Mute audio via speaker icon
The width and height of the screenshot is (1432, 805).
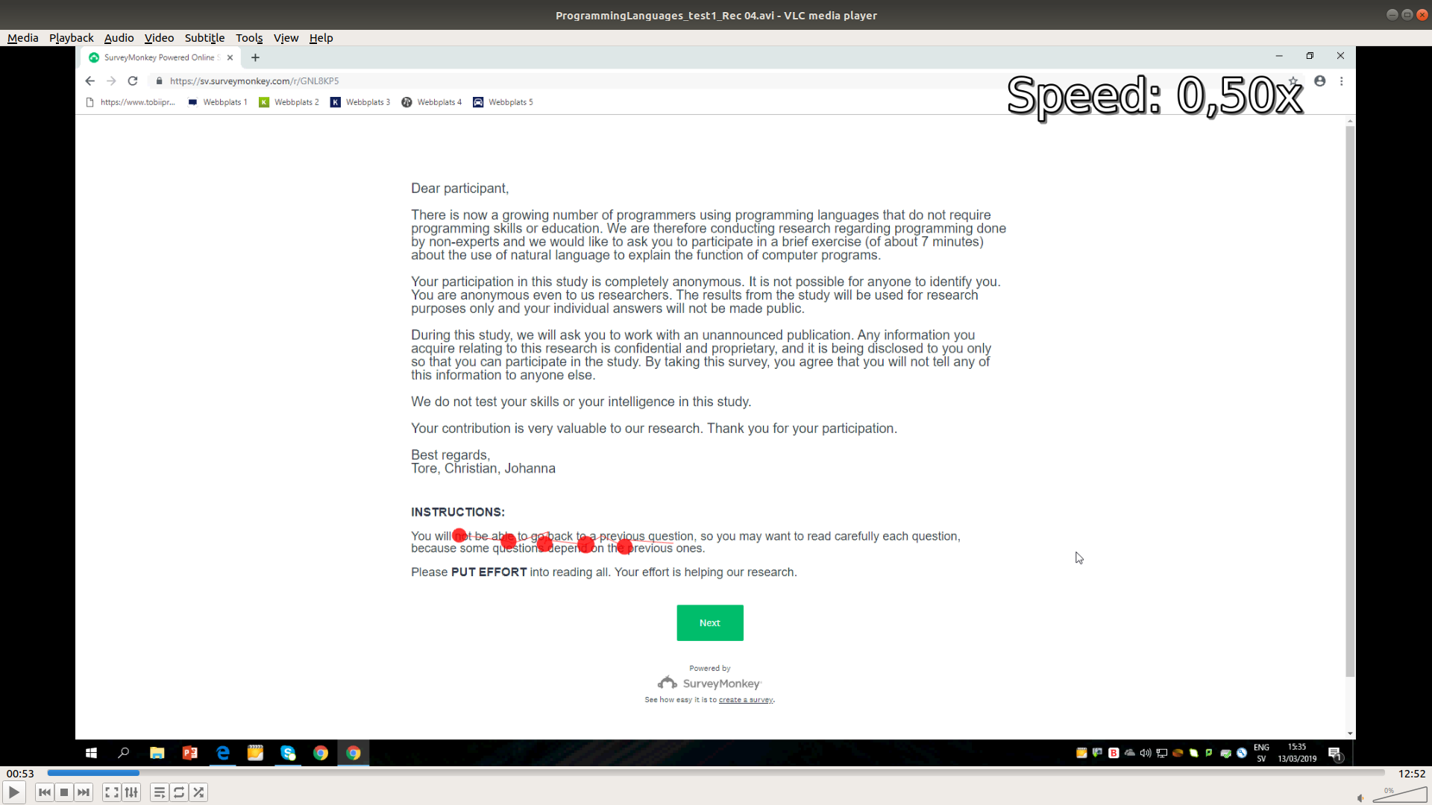[1360, 798]
